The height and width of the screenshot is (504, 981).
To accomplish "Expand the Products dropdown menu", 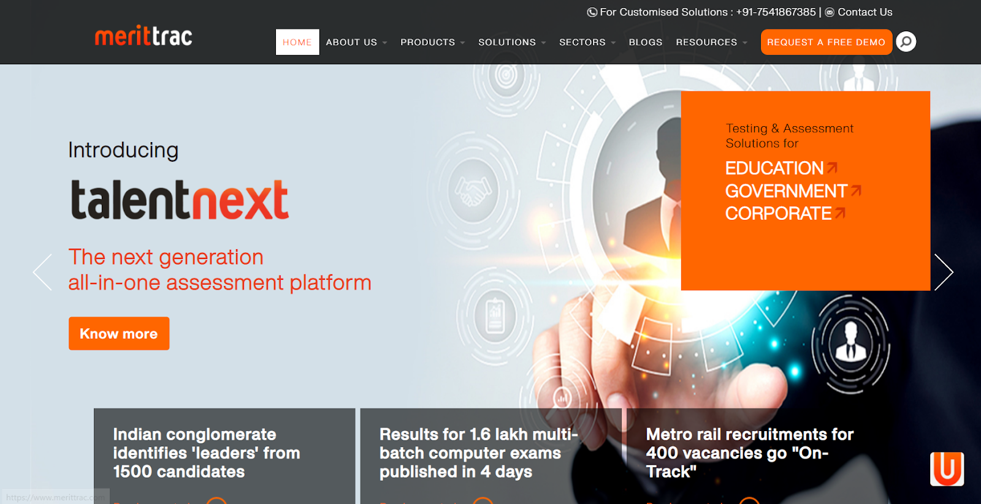I will [x=432, y=42].
